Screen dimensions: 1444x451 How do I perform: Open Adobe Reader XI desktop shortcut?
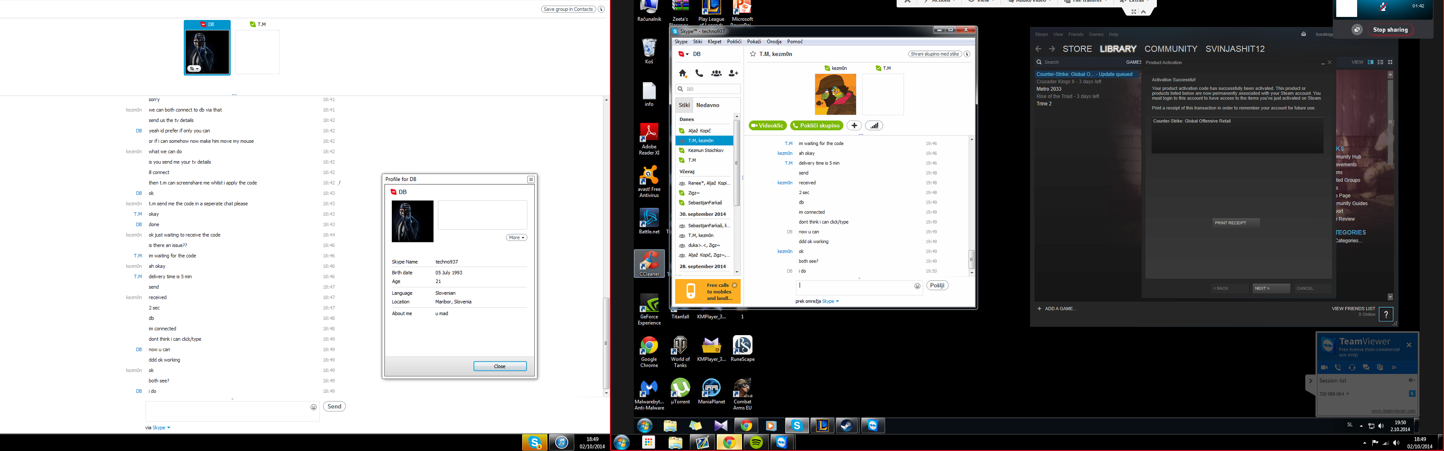pyautogui.click(x=649, y=139)
